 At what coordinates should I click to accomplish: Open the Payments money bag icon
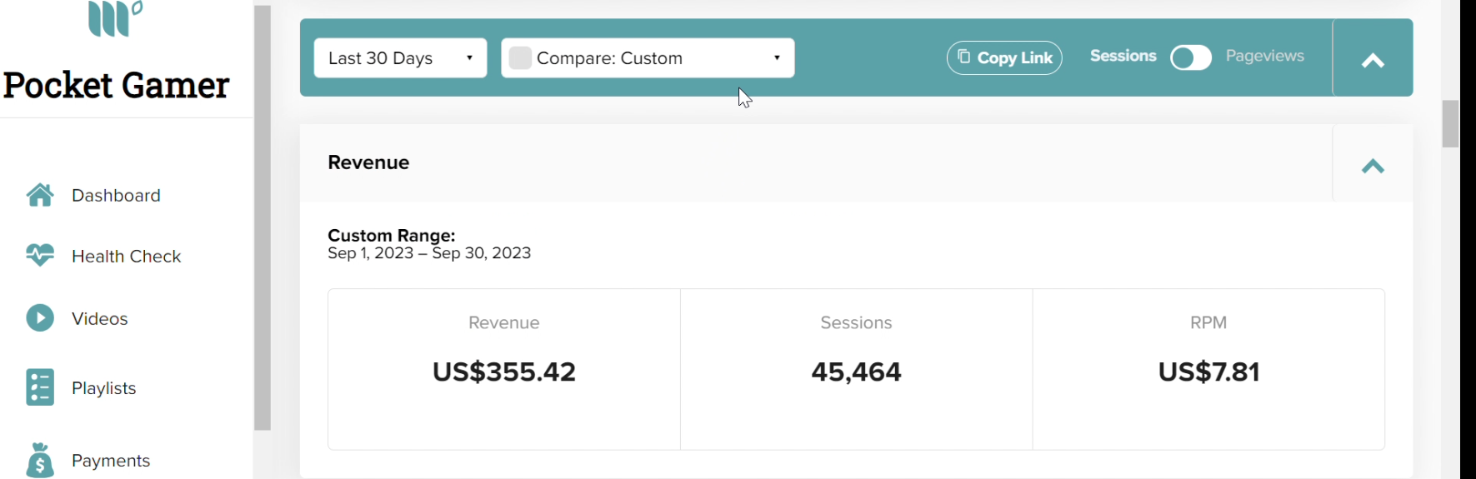tap(40, 460)
